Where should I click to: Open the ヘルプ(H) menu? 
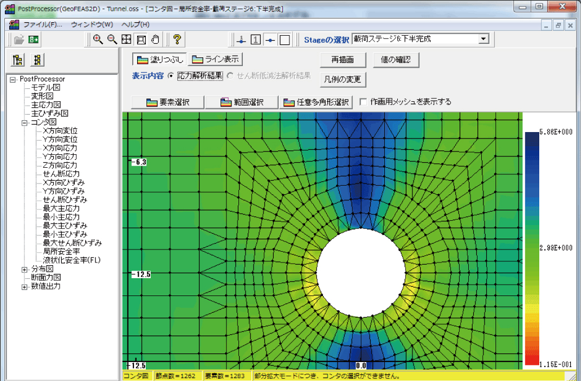[135, 25]
